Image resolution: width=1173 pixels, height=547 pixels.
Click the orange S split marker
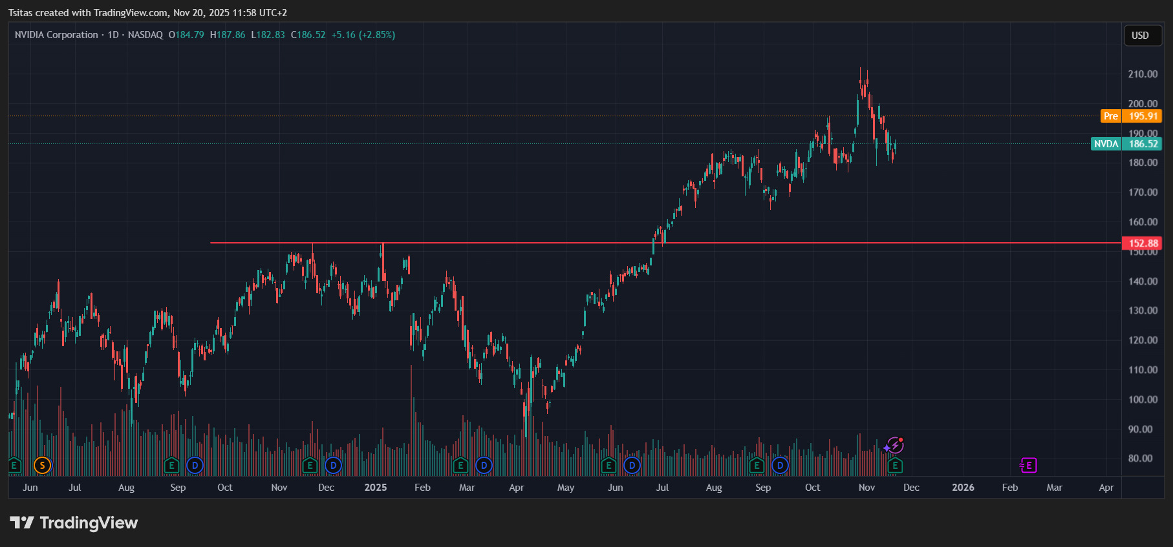(x=42, y=465)
